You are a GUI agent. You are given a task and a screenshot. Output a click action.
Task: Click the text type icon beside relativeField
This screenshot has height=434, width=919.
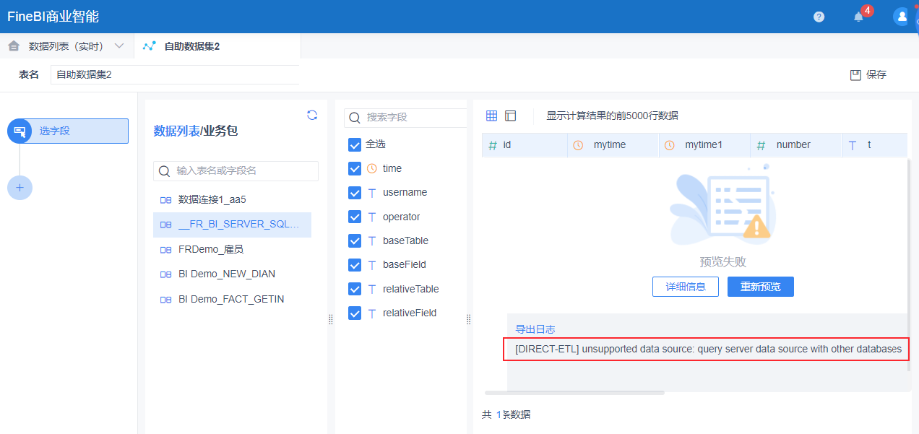point(372,313)
